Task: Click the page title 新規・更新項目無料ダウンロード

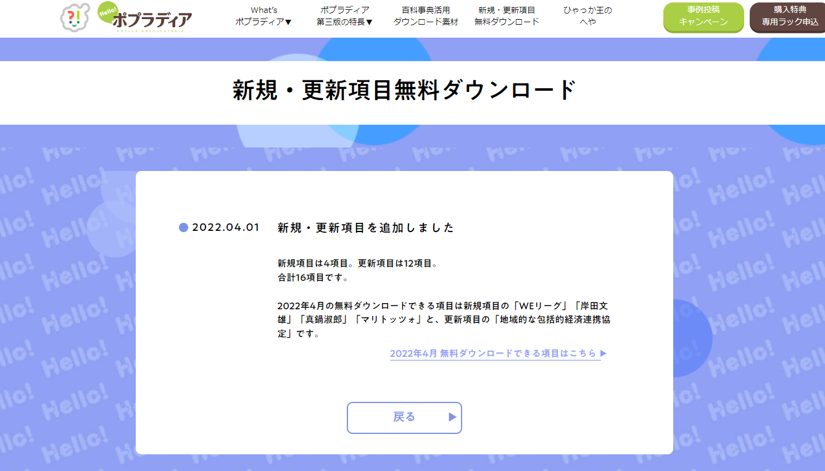Action: [405, 91]
